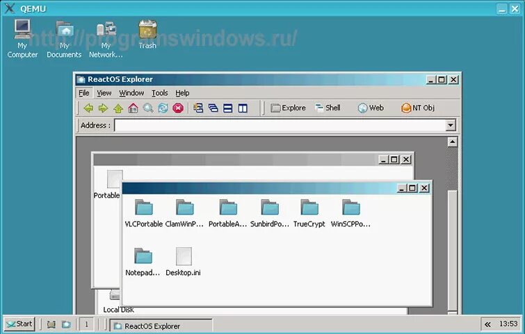Open the Web view button
The height and width of the screenshot is (334, 525).
click(x=371, y=108)
